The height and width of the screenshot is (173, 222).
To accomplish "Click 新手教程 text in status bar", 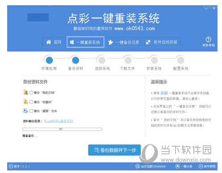I will pyautogui.click(x=209, y=166).
